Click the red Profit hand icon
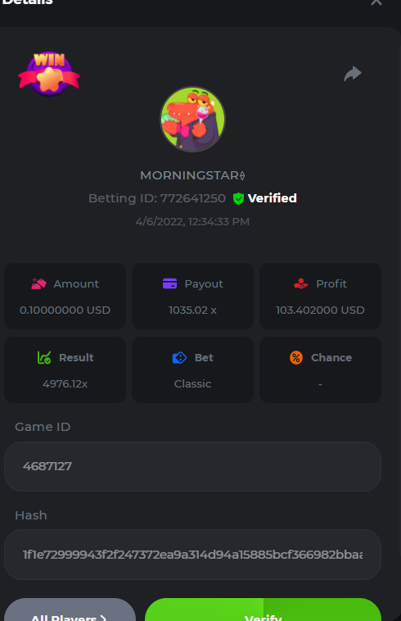The width and height of the screenshot is (401, 621). [x=300, y=283]
